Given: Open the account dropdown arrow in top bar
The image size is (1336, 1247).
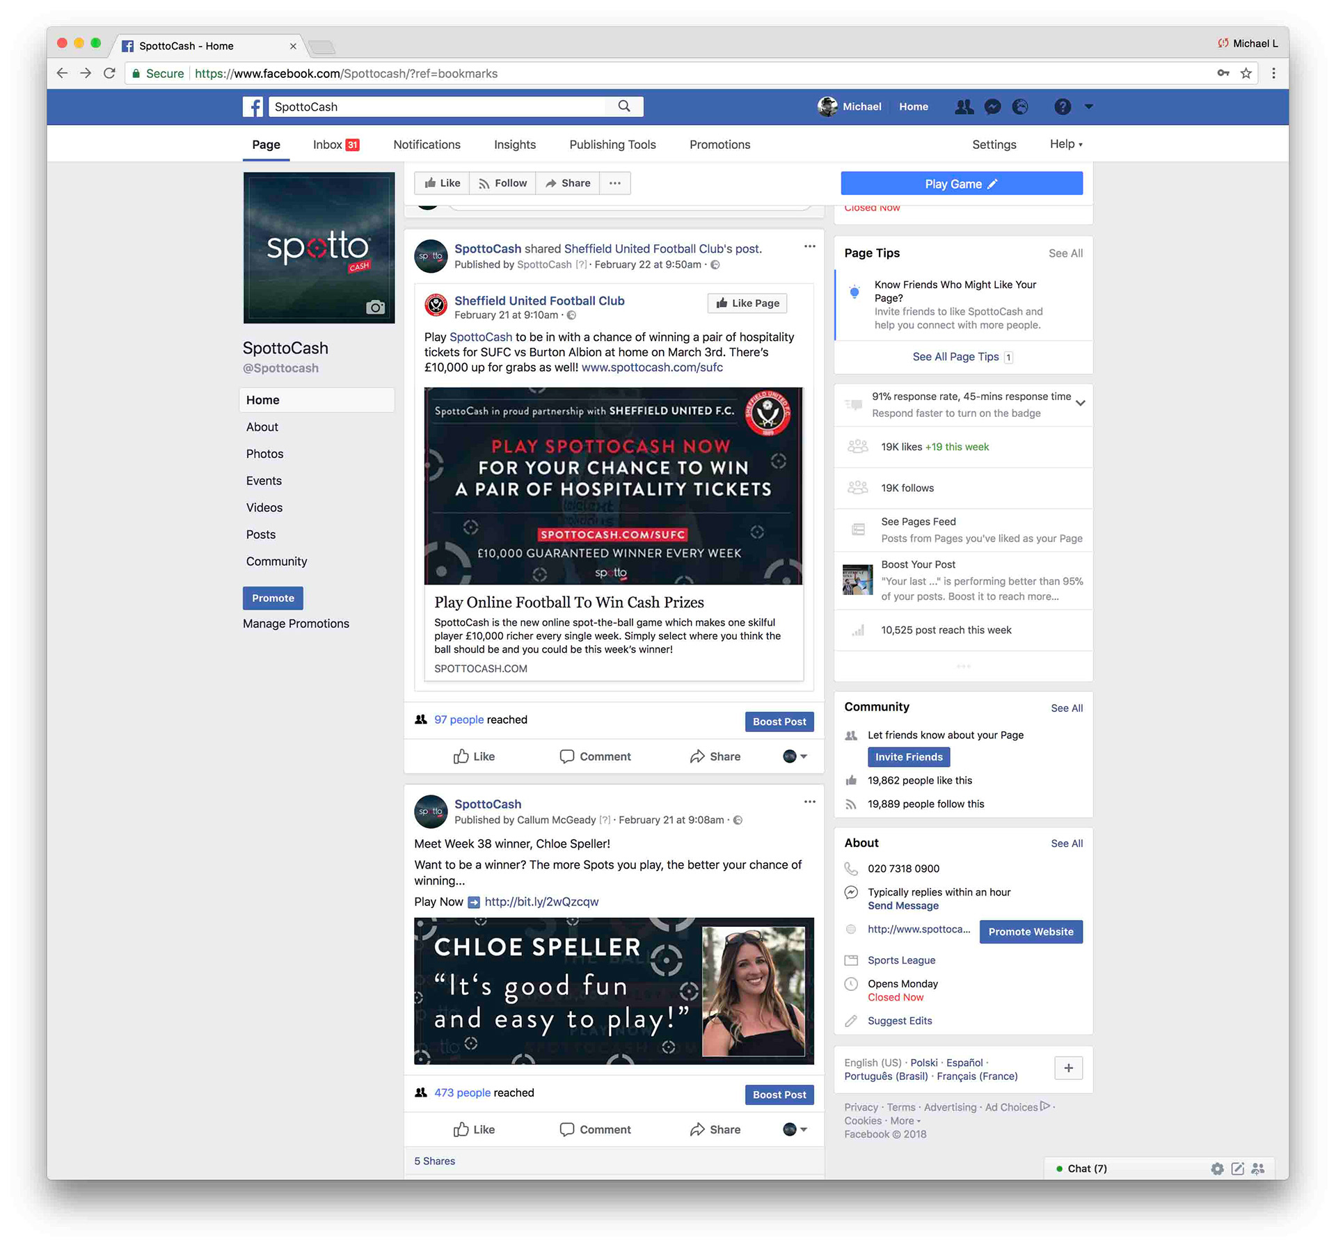Looking at the screenshot, I should pos(1089,106).
